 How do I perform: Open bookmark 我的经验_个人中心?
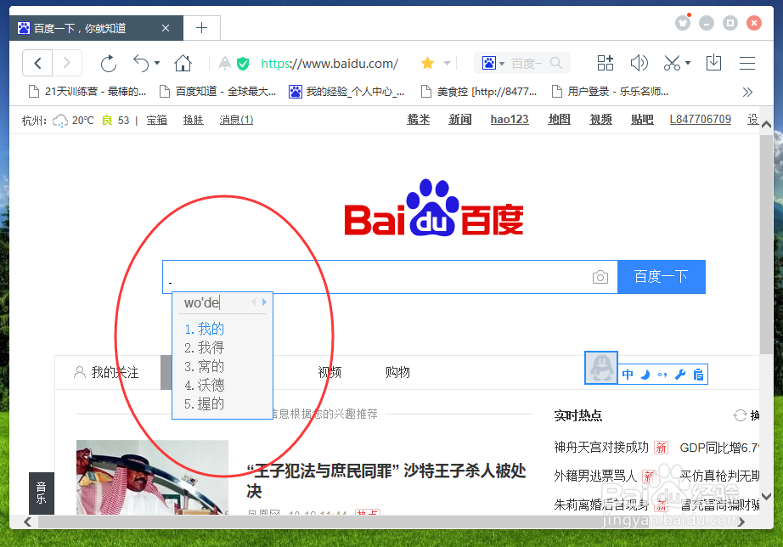[346, 92]
